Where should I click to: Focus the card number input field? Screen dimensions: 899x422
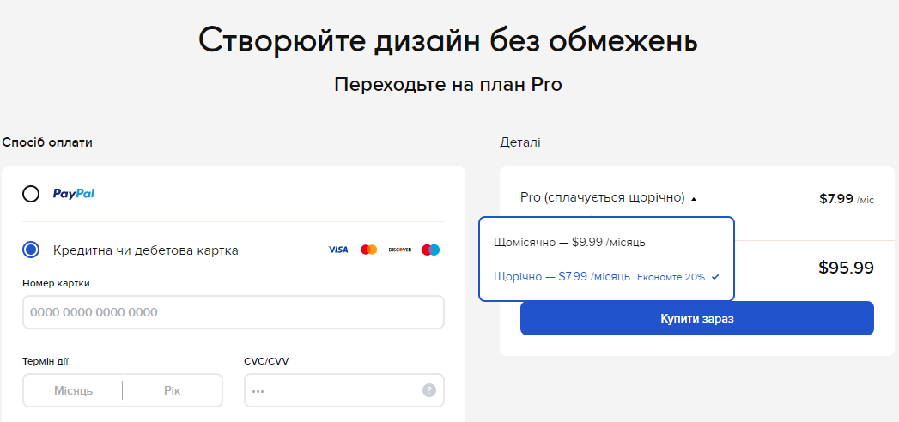coord(234,312)
